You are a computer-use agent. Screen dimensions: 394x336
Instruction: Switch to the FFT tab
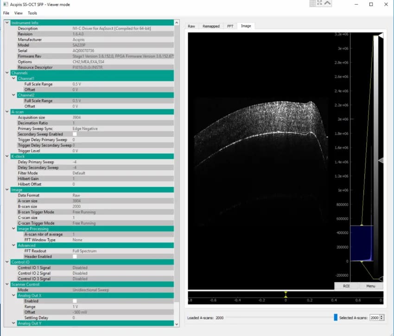230,26
